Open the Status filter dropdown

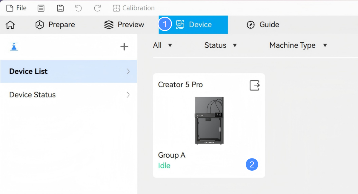pos(220,45)
